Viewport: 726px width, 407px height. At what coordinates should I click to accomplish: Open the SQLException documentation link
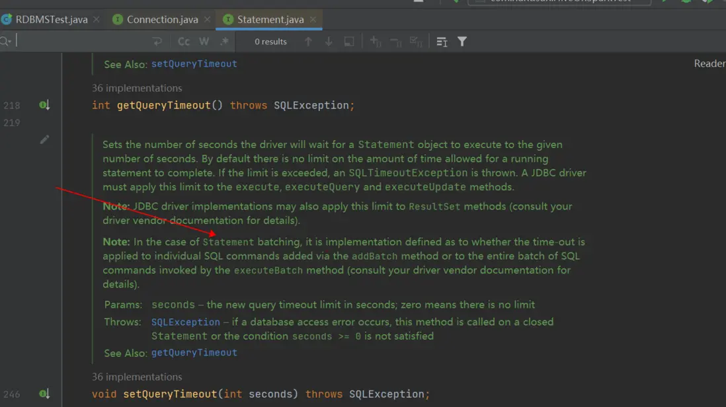[x=185, y=322]
